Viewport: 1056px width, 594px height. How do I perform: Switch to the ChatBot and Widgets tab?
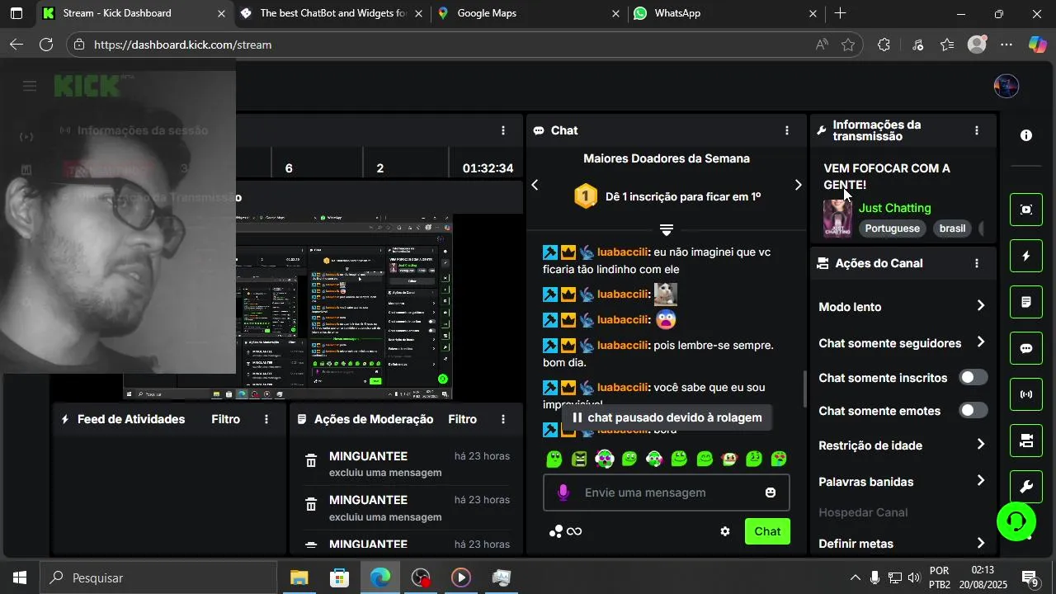[332, 13]
